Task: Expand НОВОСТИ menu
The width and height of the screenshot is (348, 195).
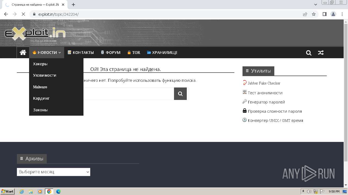Action: [46, 53]
